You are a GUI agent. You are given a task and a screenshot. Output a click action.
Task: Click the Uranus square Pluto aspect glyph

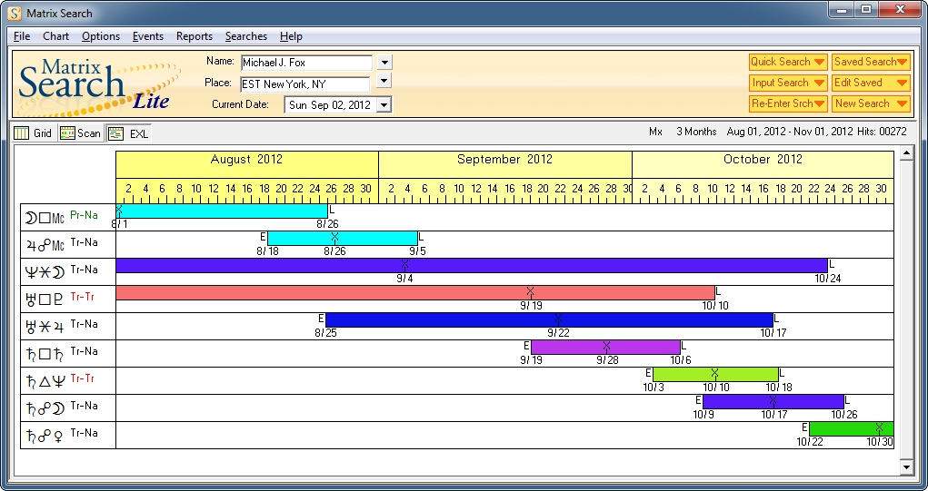pyautogui.click(x=44, y=299)
